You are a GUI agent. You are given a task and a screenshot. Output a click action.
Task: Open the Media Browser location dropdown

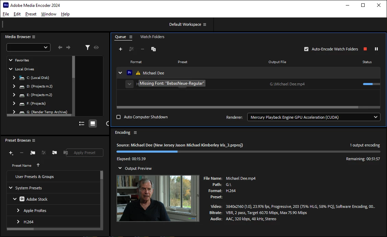29,47
